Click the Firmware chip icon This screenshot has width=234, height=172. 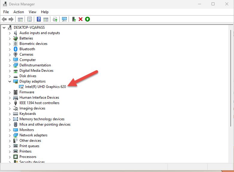[16, 92]
